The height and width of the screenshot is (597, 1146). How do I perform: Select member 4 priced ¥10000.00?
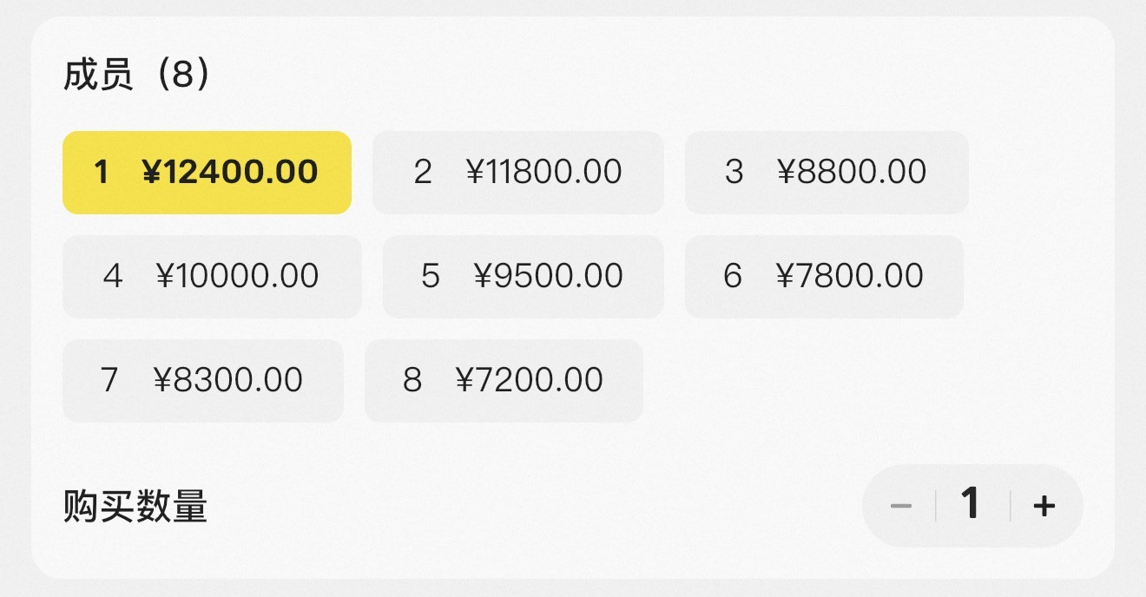pyautogui.click(x=211, y=276)
